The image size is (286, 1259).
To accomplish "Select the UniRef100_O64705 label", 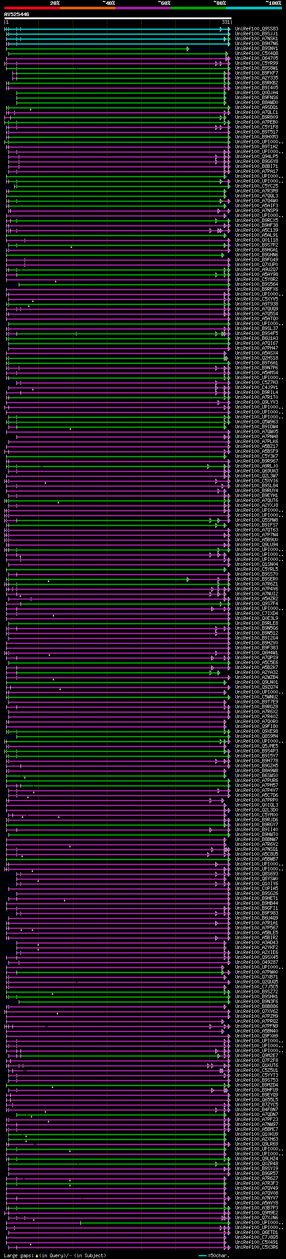I will (x=257, y=58).
